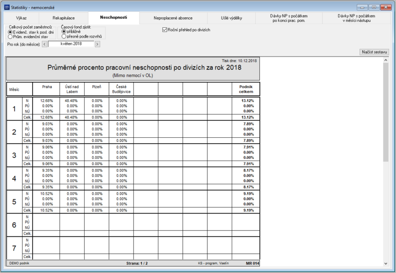Click the 8.17% total in month 4 Celk. row
Screen dimensions: 396x273
tap(248, 187)
